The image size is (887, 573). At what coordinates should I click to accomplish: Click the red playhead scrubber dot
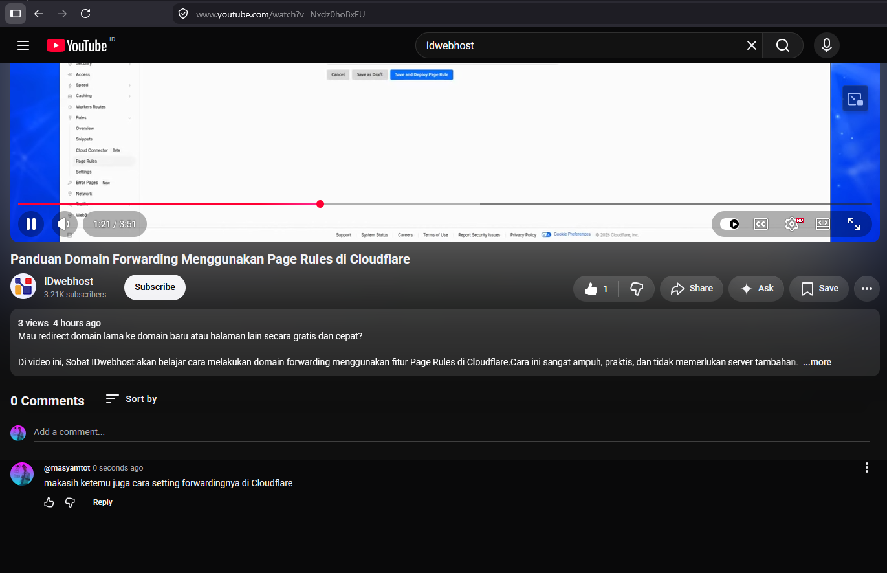tap(320, 204)
